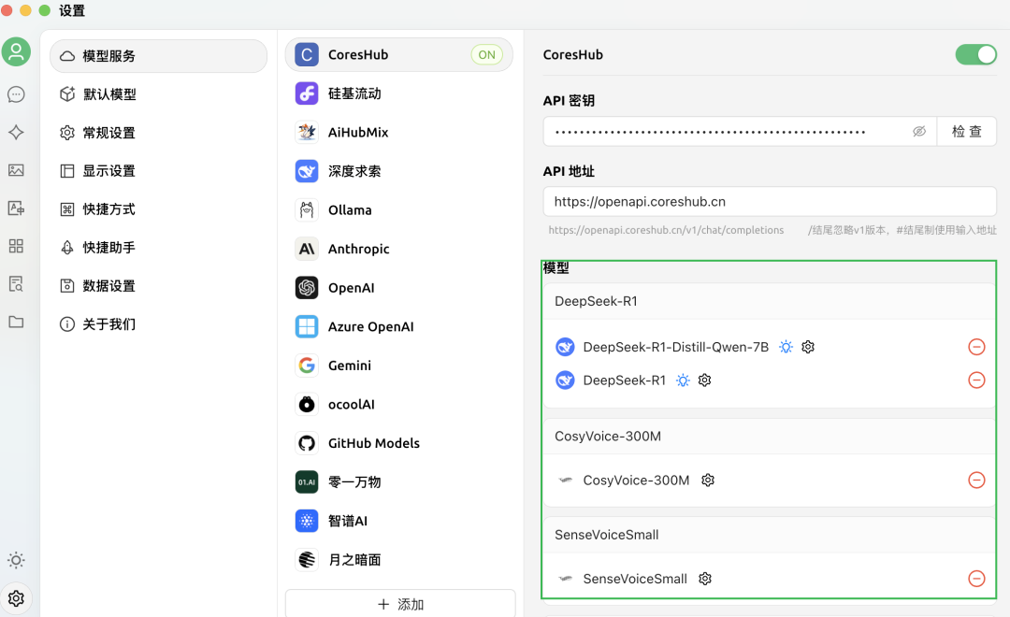
Task: Open settings gear for DeepSeek-R1 model
Action: [x=705, y=380]
